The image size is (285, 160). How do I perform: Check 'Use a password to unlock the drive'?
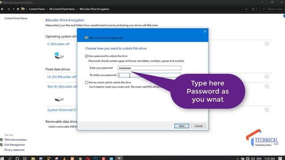point(86,56)
